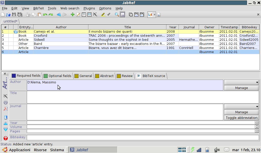Switch to the General tab
The height and width of the screenshot is (153, 261).
click(83, 76)
